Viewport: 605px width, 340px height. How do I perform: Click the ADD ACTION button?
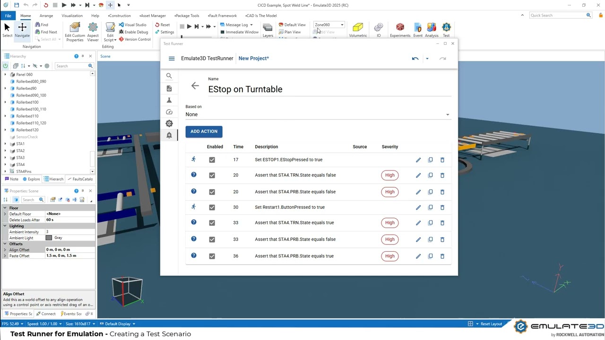[204, 132]
